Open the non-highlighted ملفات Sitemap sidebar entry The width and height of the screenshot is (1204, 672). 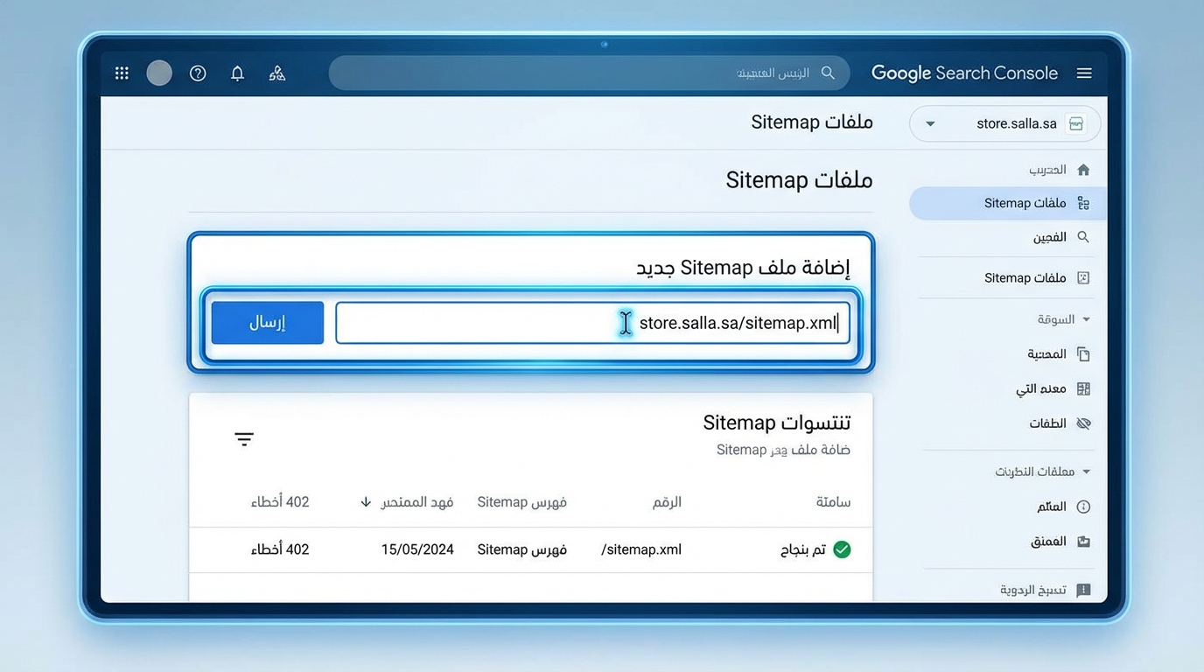point(1025,278)
